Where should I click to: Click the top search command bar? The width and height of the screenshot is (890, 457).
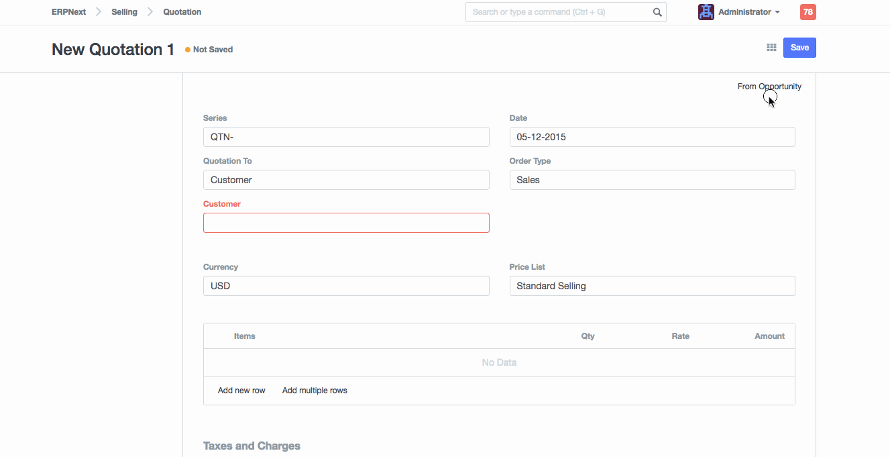click(560, 12)
